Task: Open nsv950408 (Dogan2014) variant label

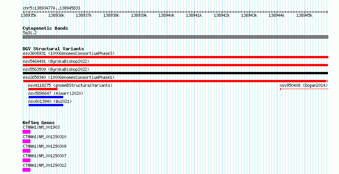Action: point(304,85)
